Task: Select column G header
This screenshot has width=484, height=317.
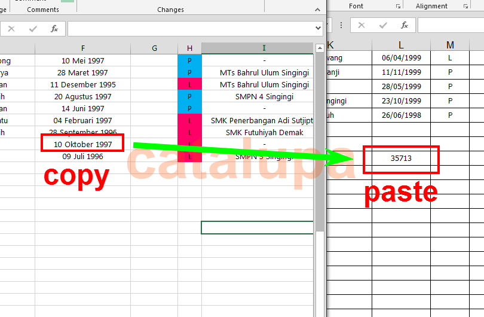Action: 154,48
